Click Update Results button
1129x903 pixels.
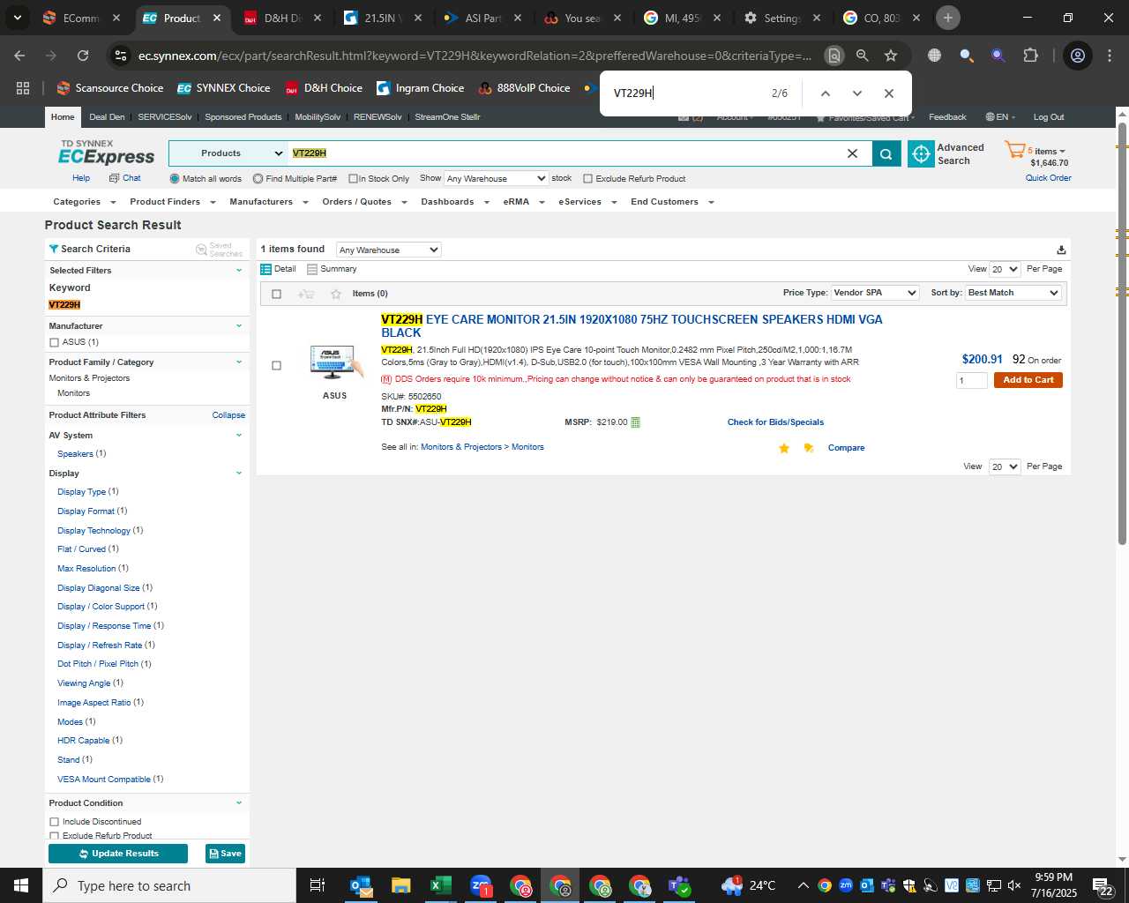coord(118,854)
